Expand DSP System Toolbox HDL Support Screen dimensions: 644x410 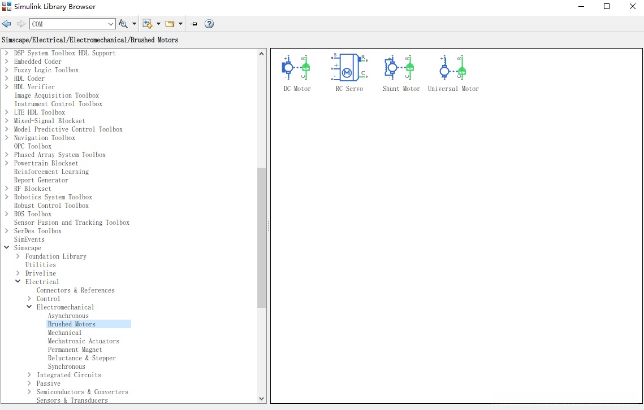coord(7,53)
